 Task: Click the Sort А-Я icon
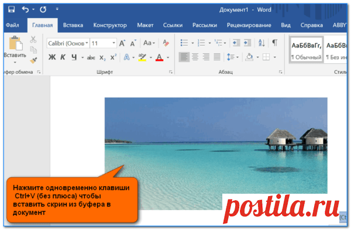pyautogui.click(x=261, y=43)
